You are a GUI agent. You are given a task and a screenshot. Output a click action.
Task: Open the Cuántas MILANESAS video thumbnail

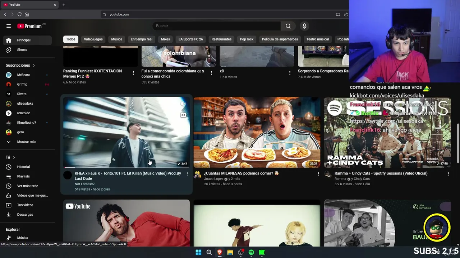click(x=257, y=132)
